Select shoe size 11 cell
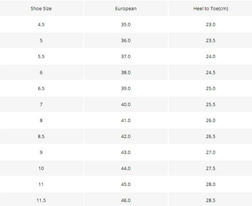This screenshot has height=206, width=252. pyautogui.click(x=41, y=184)
